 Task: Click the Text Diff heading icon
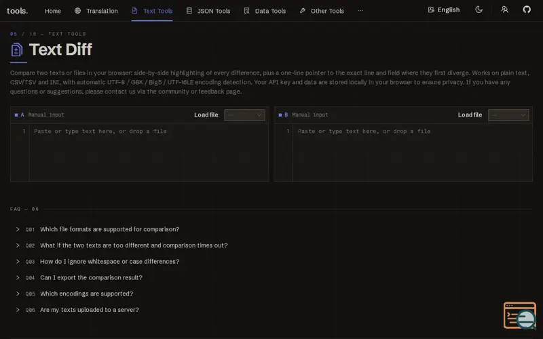[16, 49]
